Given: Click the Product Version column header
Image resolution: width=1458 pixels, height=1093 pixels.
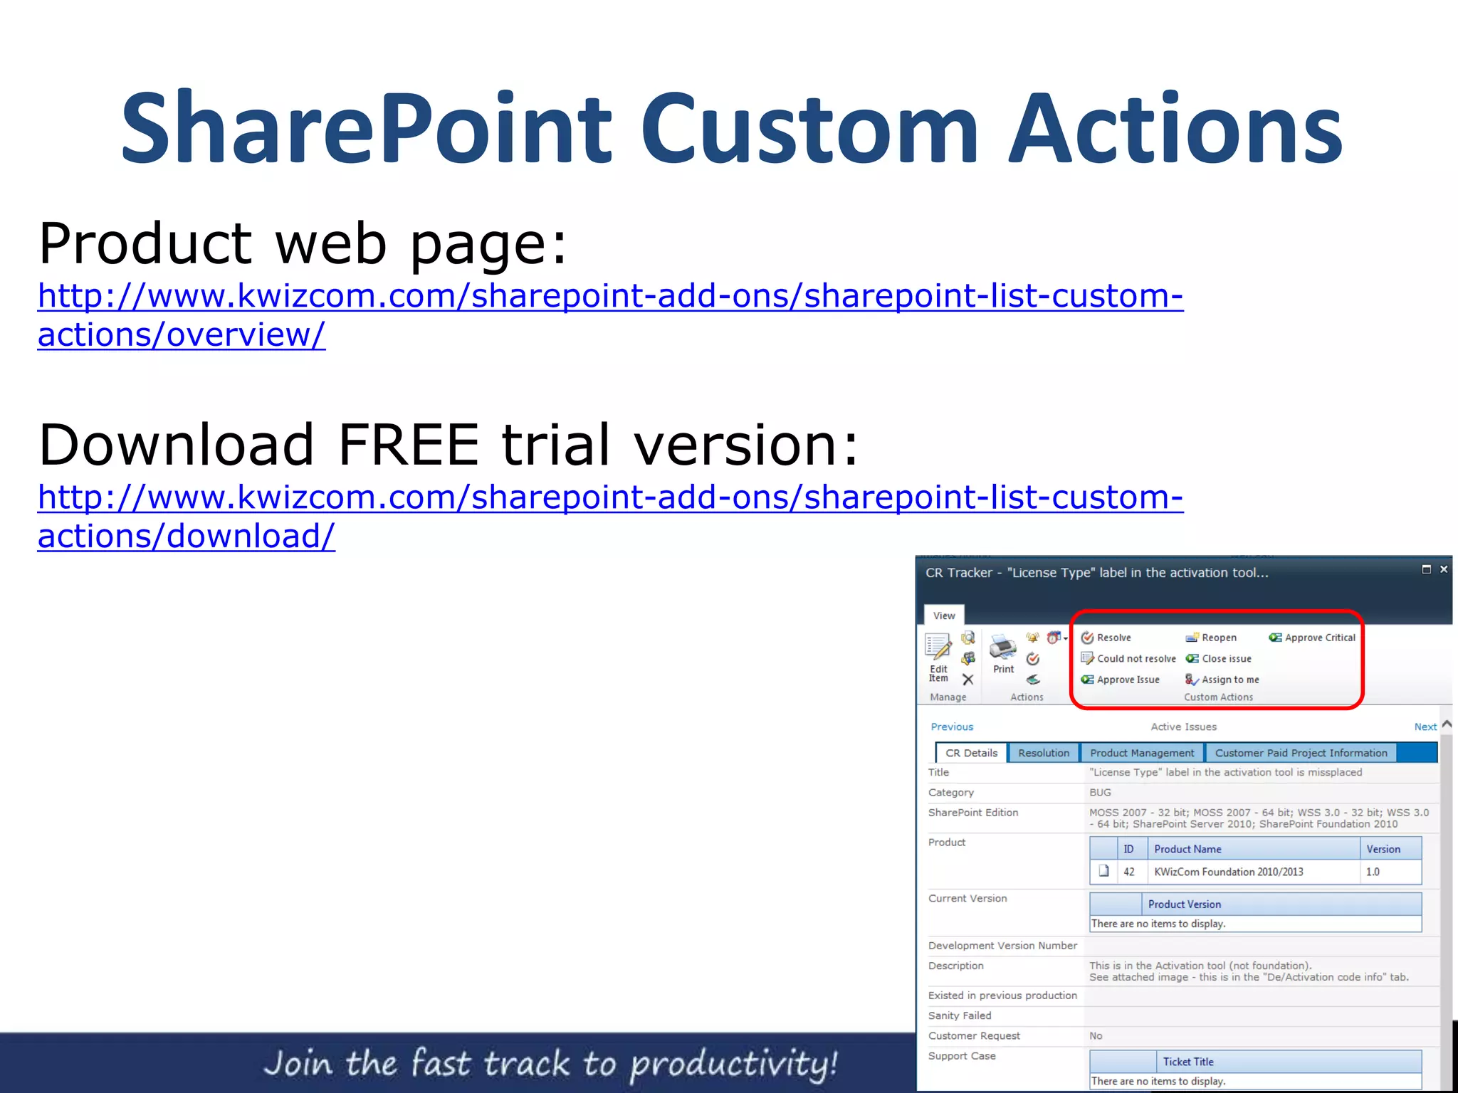Looking at the screenshot, I should coord(1281,904).
